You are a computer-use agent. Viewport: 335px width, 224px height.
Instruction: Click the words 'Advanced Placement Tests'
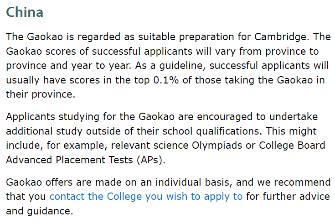(69, 160)
